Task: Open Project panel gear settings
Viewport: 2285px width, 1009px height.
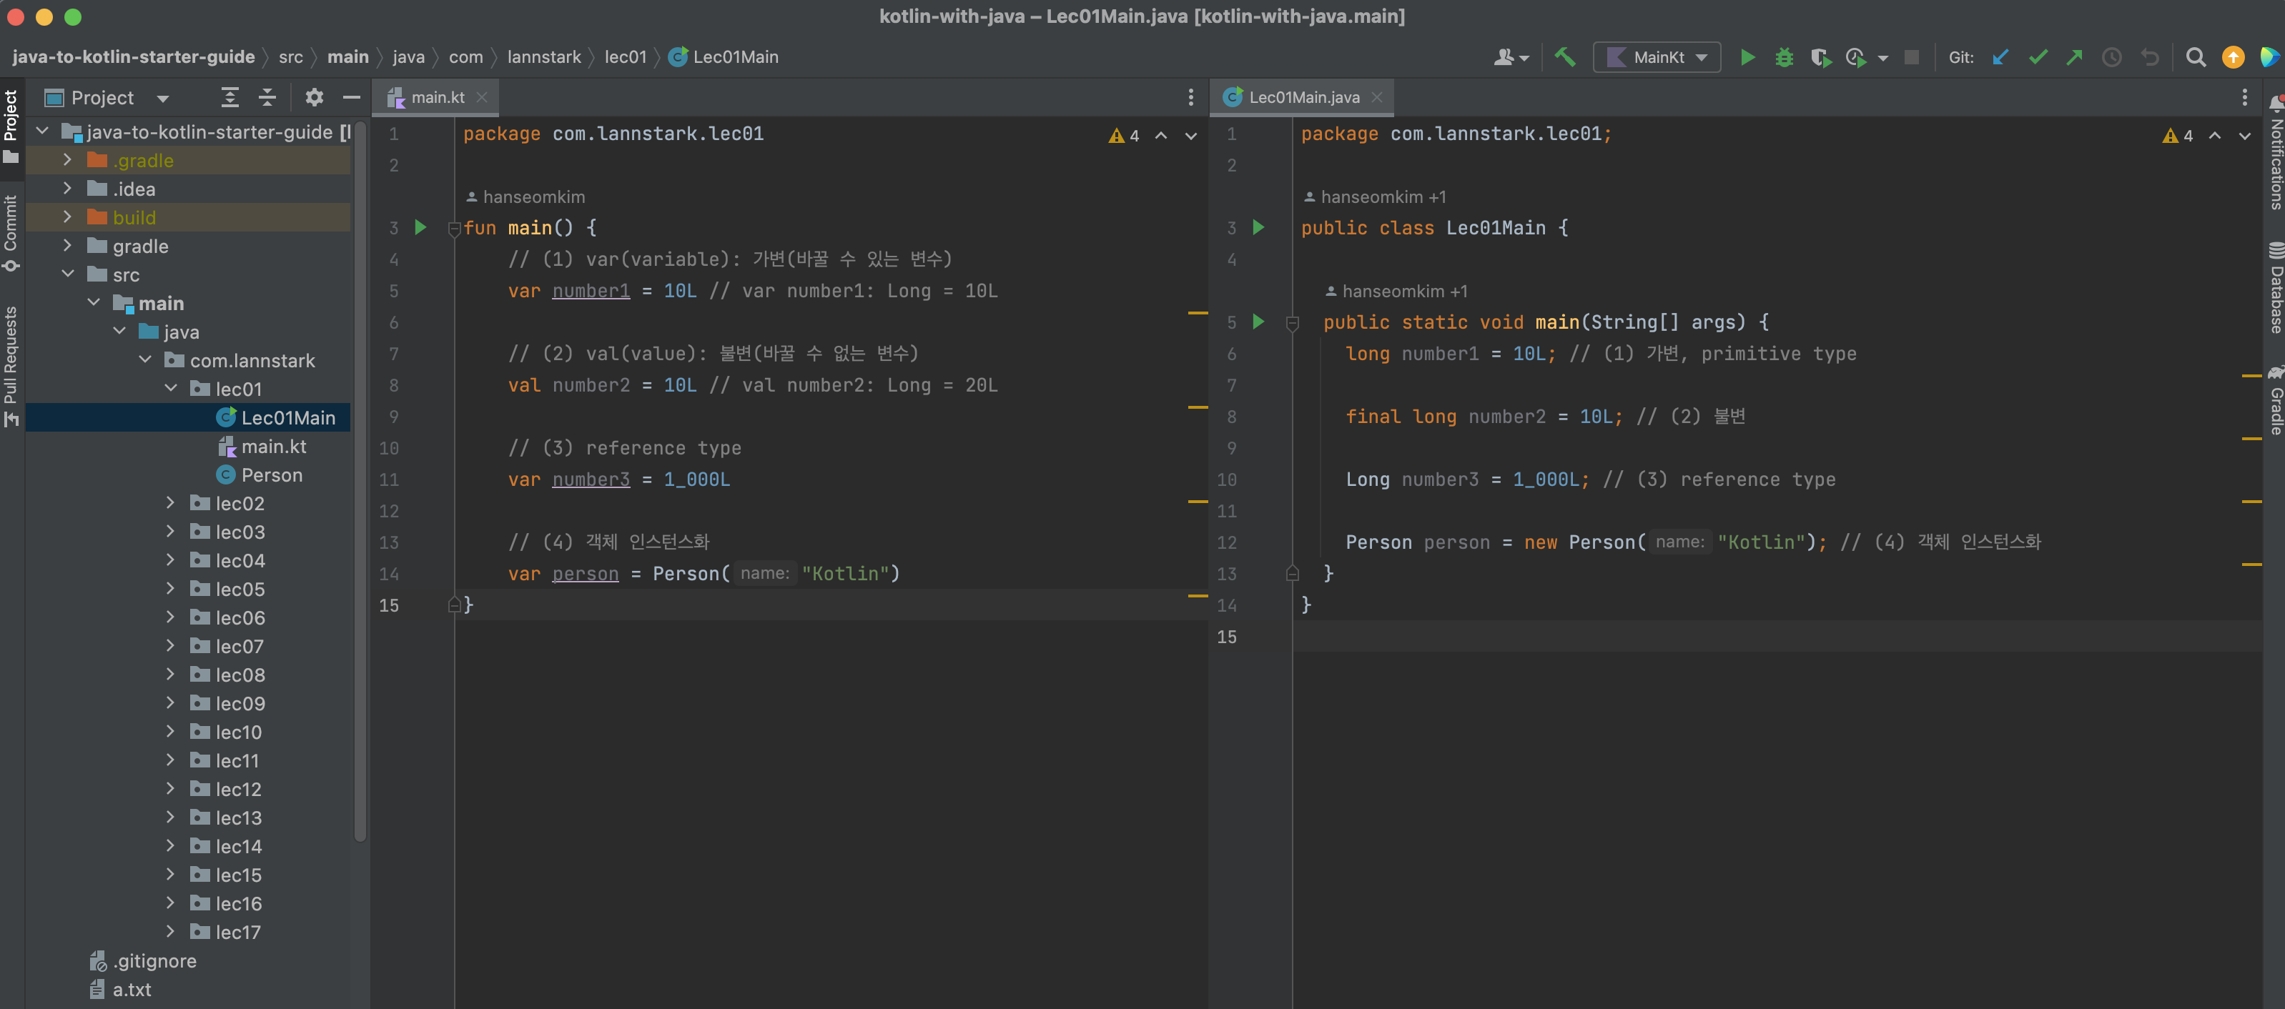Action: point(314,97)
